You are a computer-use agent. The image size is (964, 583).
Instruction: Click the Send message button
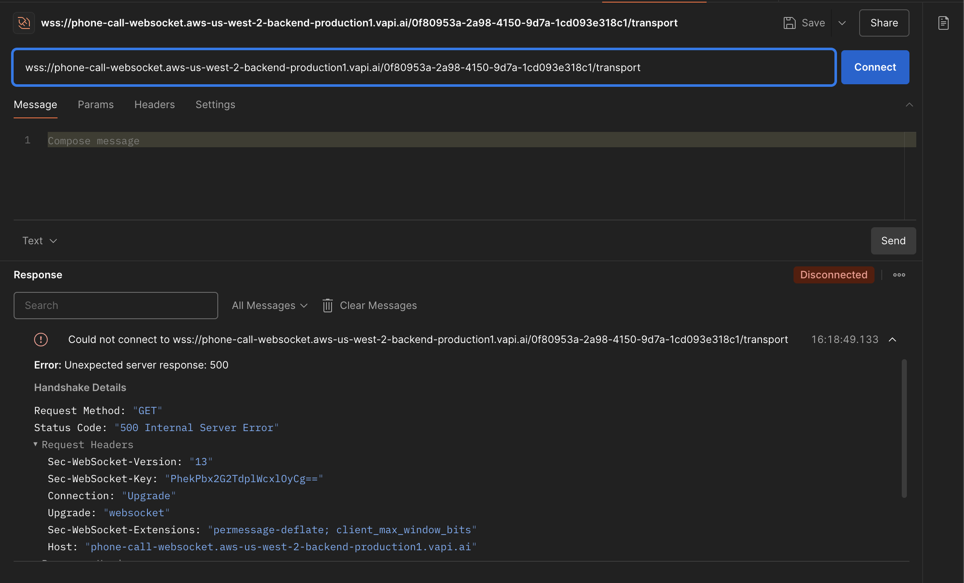tap(893, 241)
